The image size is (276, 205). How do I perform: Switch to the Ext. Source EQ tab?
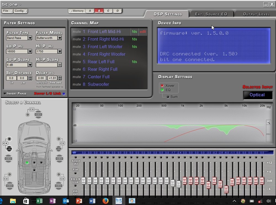[211, 14]
